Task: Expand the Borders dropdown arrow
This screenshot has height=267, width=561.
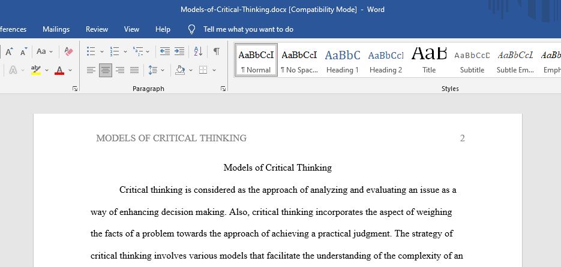Action: [214, 70]
